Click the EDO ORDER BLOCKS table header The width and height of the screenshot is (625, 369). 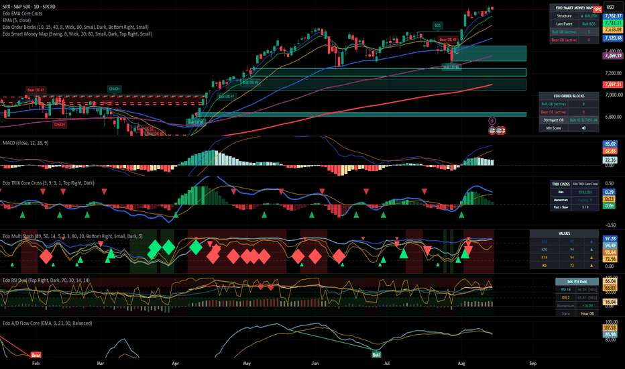pos(569,96)
